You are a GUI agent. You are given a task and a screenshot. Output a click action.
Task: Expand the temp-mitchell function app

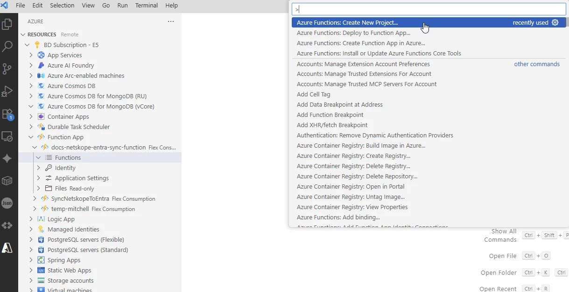(x=35, y=209)
